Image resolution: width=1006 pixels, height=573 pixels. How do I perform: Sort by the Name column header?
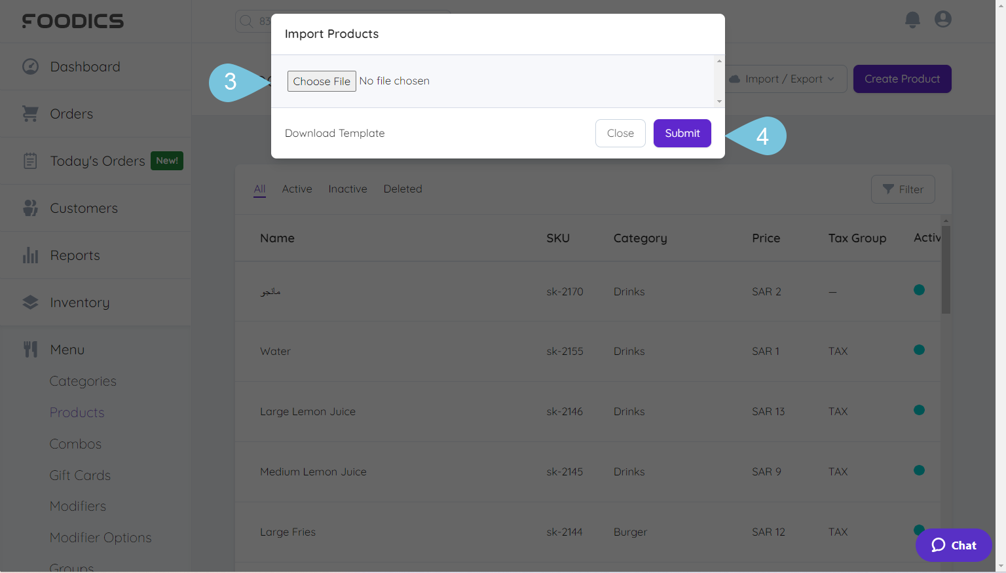[x=277, y=238]
